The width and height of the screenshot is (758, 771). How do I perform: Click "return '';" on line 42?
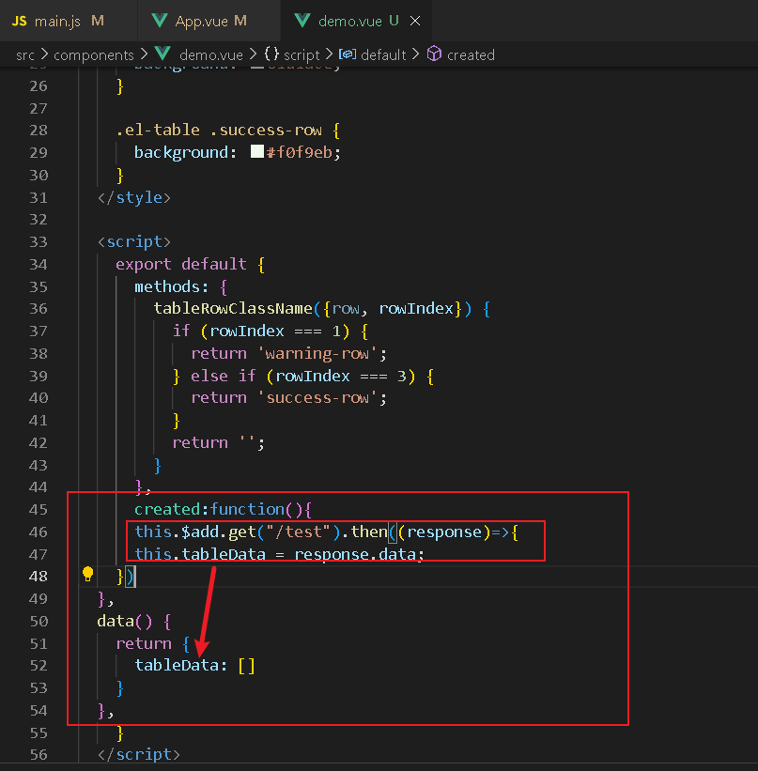[x=219, y=442]
